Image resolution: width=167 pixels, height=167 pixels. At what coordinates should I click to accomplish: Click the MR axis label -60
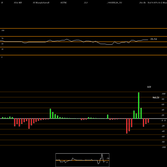pos(163,137)
